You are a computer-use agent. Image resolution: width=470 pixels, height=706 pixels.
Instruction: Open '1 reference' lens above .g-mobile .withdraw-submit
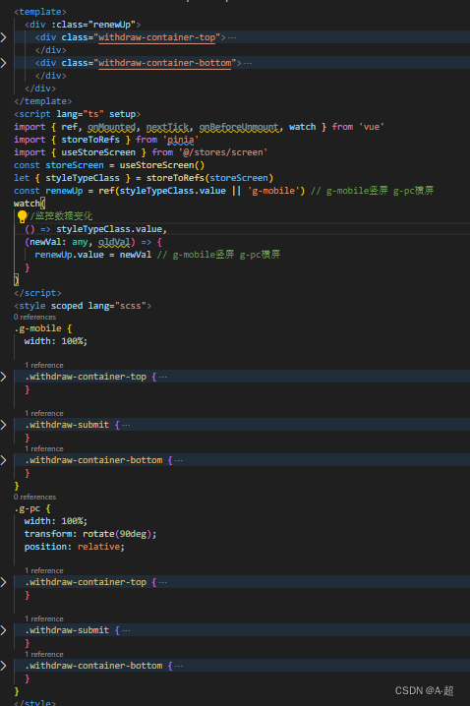[x=44, y=413]
